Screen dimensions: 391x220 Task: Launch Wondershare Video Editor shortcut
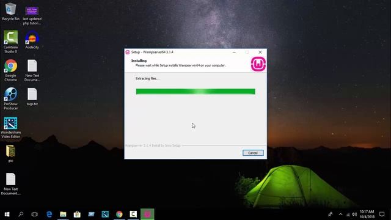pyautogui.click(x=10, y=128)
